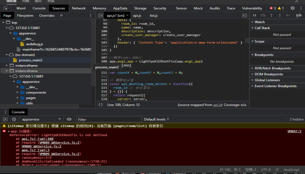Collapse the Scope section
This screenshot has width=305, height=174.
point(252,41)
